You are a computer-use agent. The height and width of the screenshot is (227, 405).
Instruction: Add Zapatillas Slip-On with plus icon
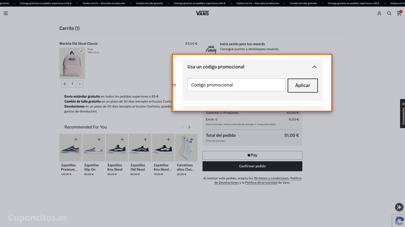pos(99,140)
